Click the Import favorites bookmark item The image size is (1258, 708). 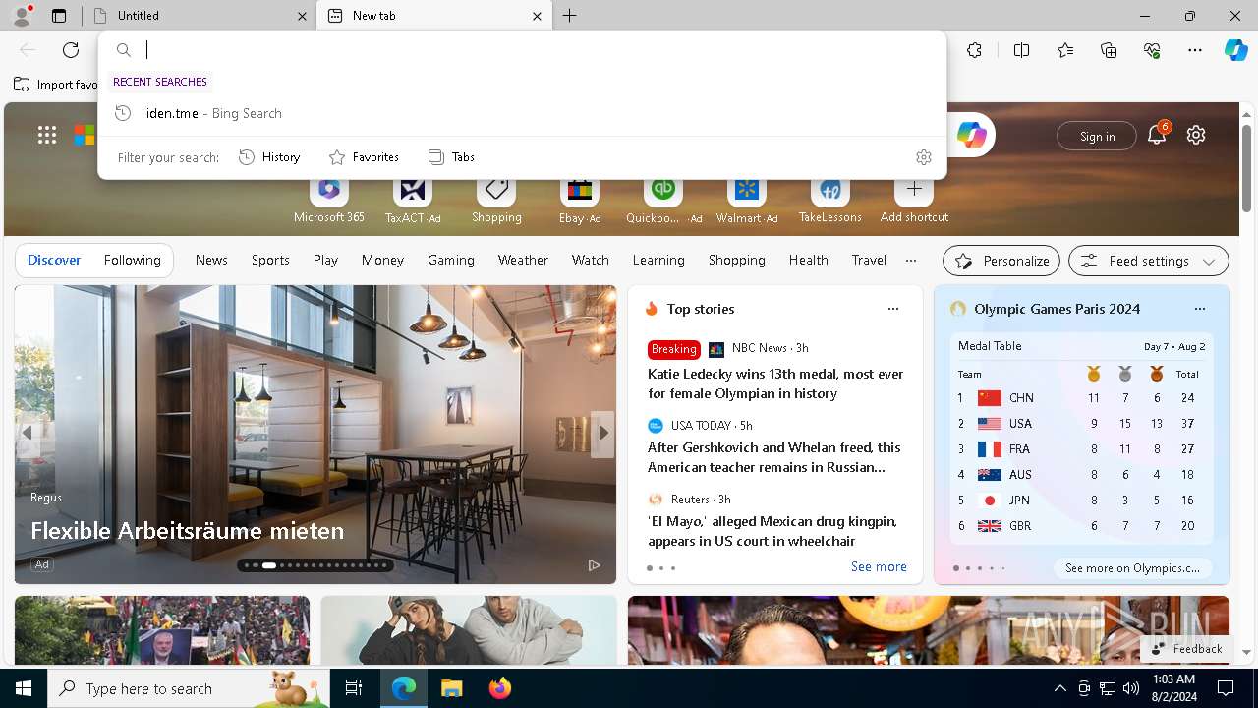point(56,85)
